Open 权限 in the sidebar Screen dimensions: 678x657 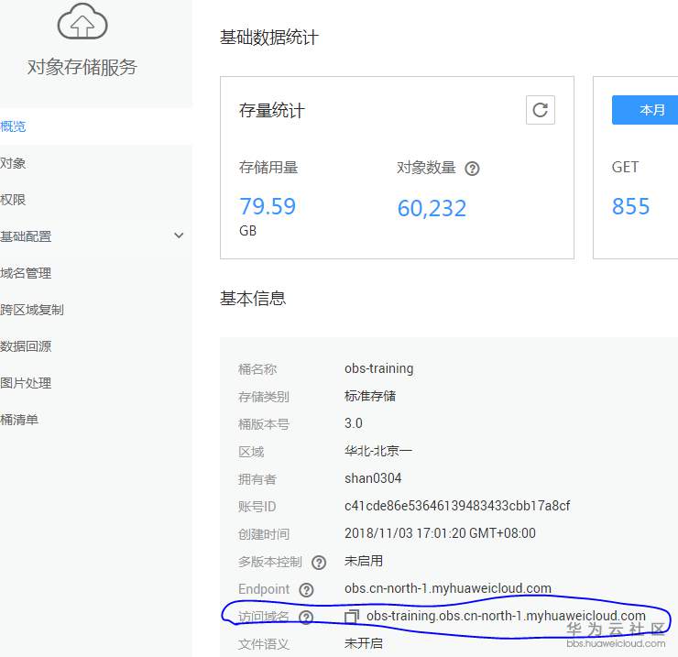click(13, 200)
